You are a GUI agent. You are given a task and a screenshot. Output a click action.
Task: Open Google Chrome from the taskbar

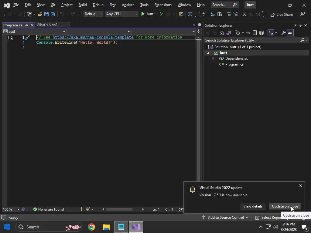click(x=91, y=227)
